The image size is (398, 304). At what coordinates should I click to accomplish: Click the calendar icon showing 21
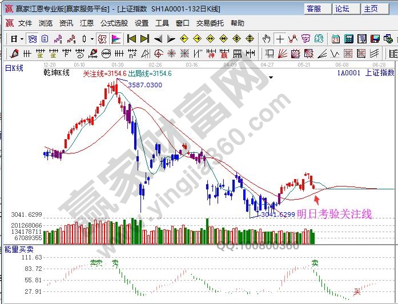335,39
